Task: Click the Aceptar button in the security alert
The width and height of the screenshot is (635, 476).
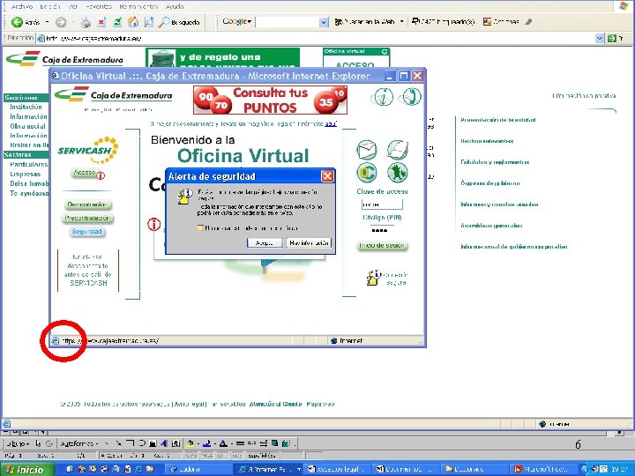Action: pyautogui.click(x=265, y=243)
